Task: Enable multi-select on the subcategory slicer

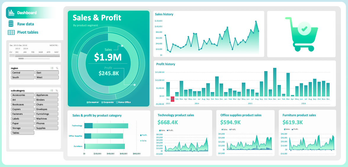Action: coord(52,91)
